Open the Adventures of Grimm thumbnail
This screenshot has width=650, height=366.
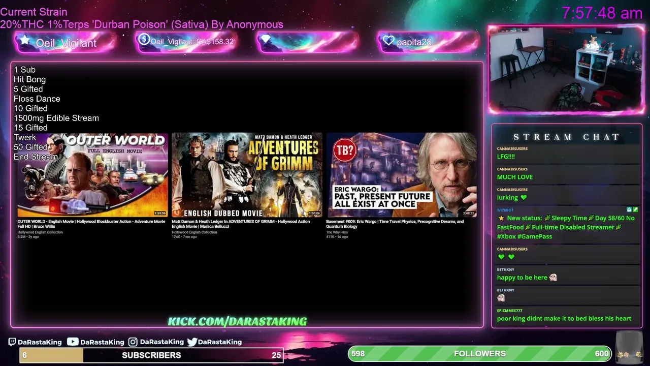coord(247,175)
